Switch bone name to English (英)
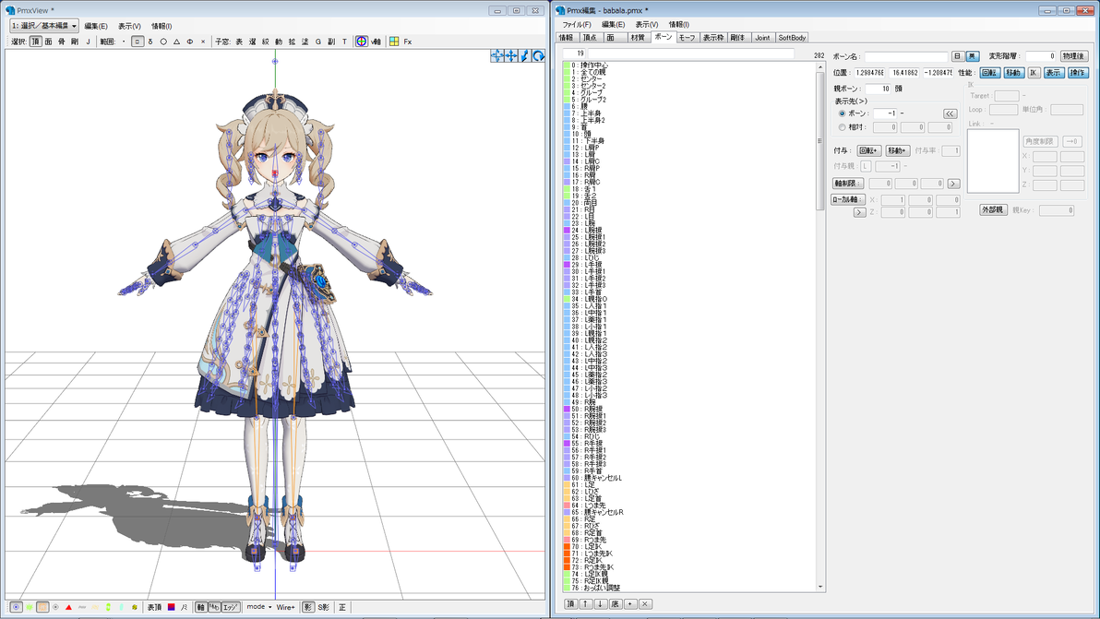This screenshot has width=1100, height=619. point(973,56)
